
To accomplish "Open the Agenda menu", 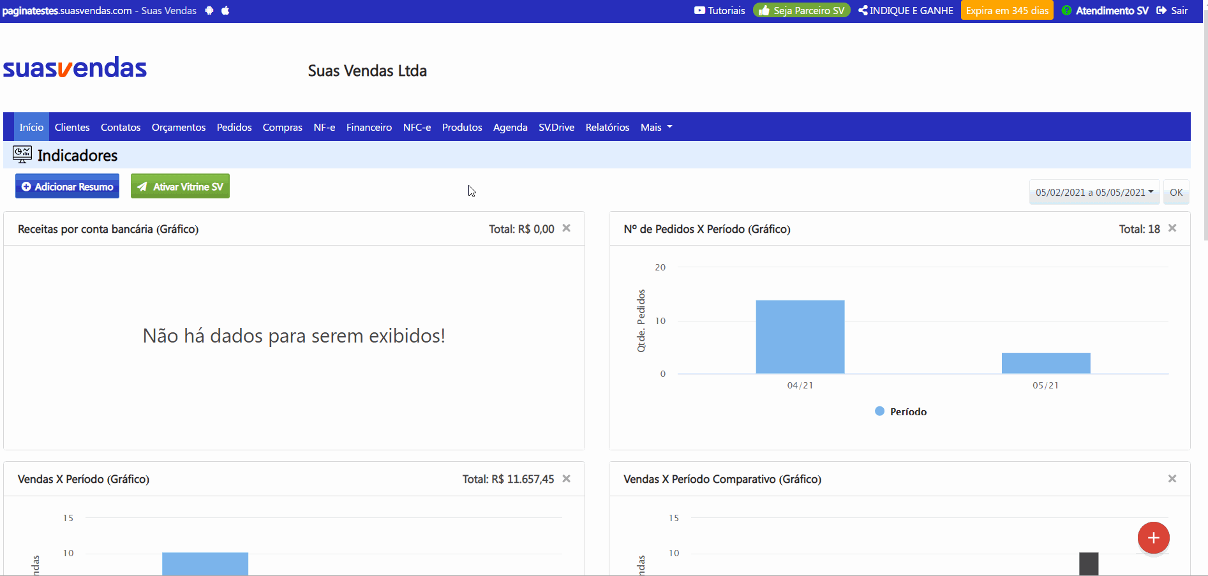I will point(511,127).
